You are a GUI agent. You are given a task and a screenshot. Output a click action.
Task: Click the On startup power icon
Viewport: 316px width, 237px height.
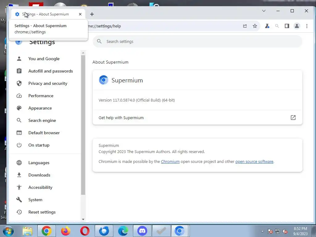(x=19, y=145)
